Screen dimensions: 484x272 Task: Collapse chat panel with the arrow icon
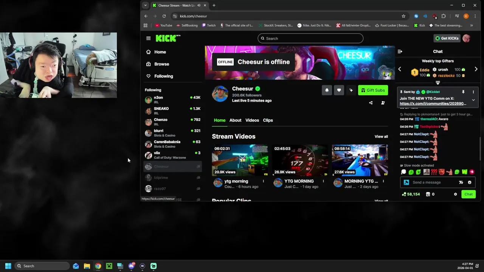(x=400, y=51)
